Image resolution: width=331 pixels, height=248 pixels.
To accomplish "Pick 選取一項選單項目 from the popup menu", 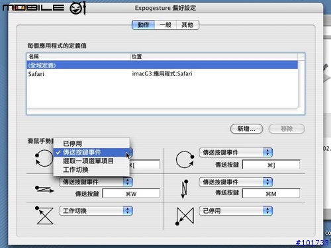I will coord(91,161).
